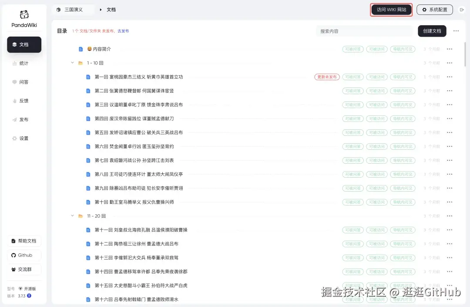Open the 系统配置 settings

click(x=434, y=9)
